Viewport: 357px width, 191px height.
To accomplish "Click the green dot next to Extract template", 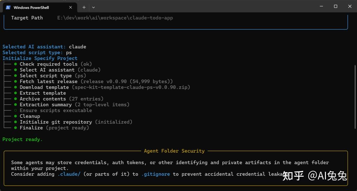I will coord(15,93).
